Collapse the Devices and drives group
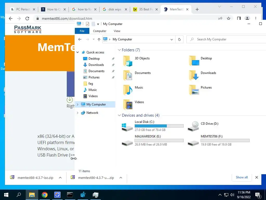 click(x=119, y=115)
